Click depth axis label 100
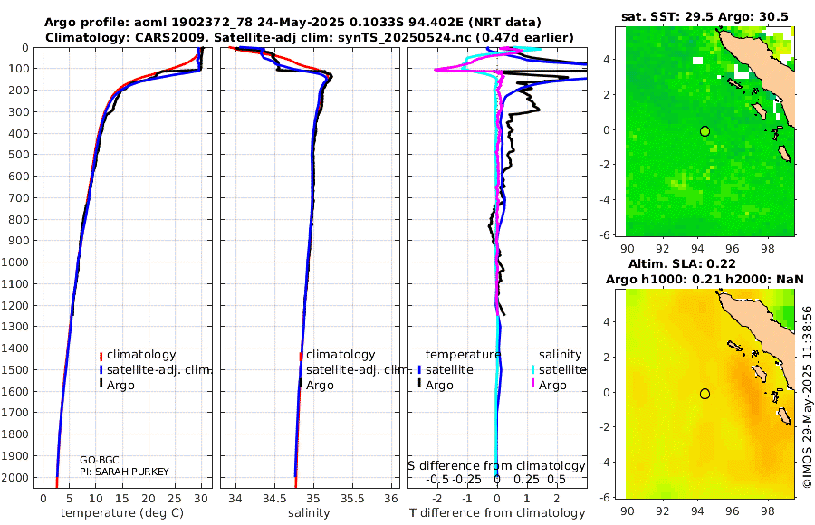Screen dimensions: 815x525 21,69
